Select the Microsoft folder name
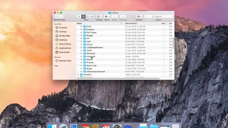 [91, 54]
